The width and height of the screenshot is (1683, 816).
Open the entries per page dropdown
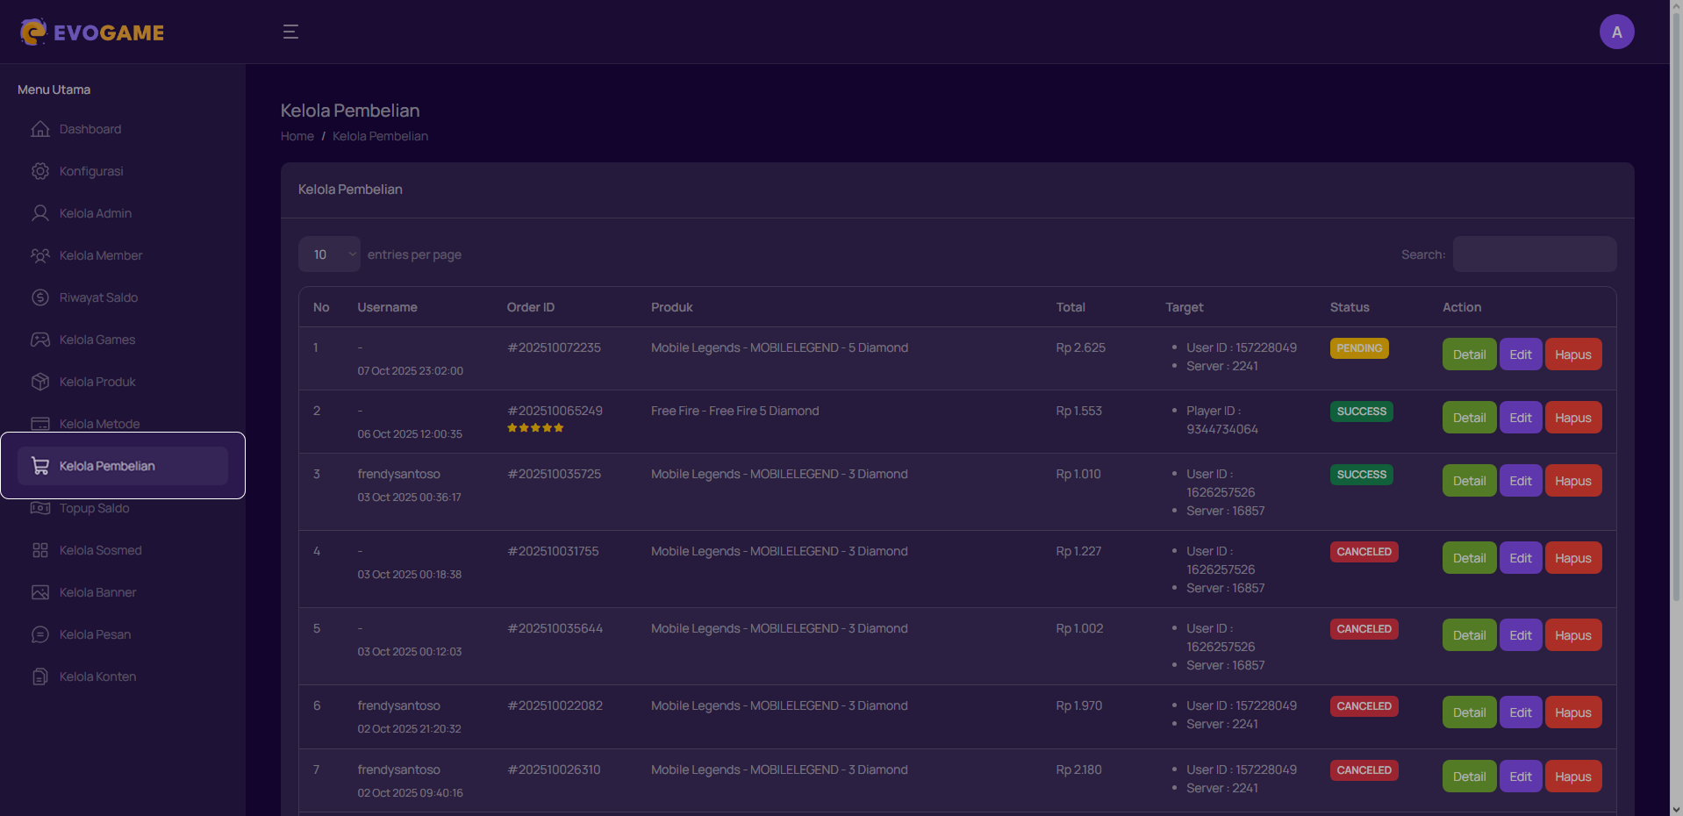click(329, 254)
